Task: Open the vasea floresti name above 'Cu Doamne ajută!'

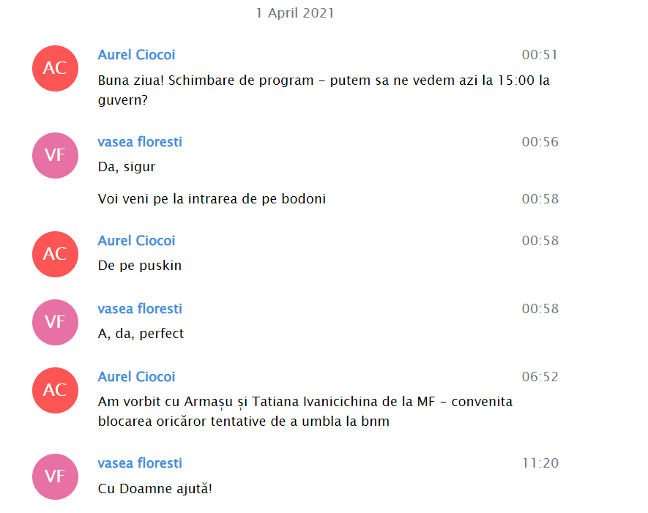Action: pyautogui.click(x=140, y=463)
